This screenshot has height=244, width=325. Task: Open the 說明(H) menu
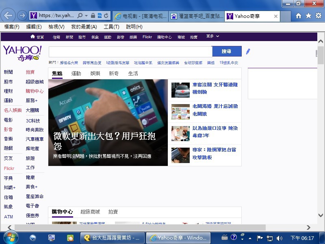pos(134,27)
